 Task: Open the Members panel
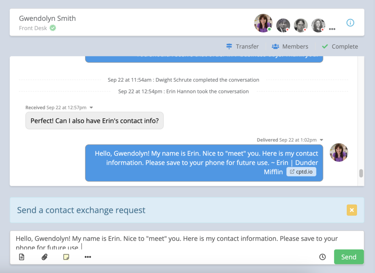290,46
